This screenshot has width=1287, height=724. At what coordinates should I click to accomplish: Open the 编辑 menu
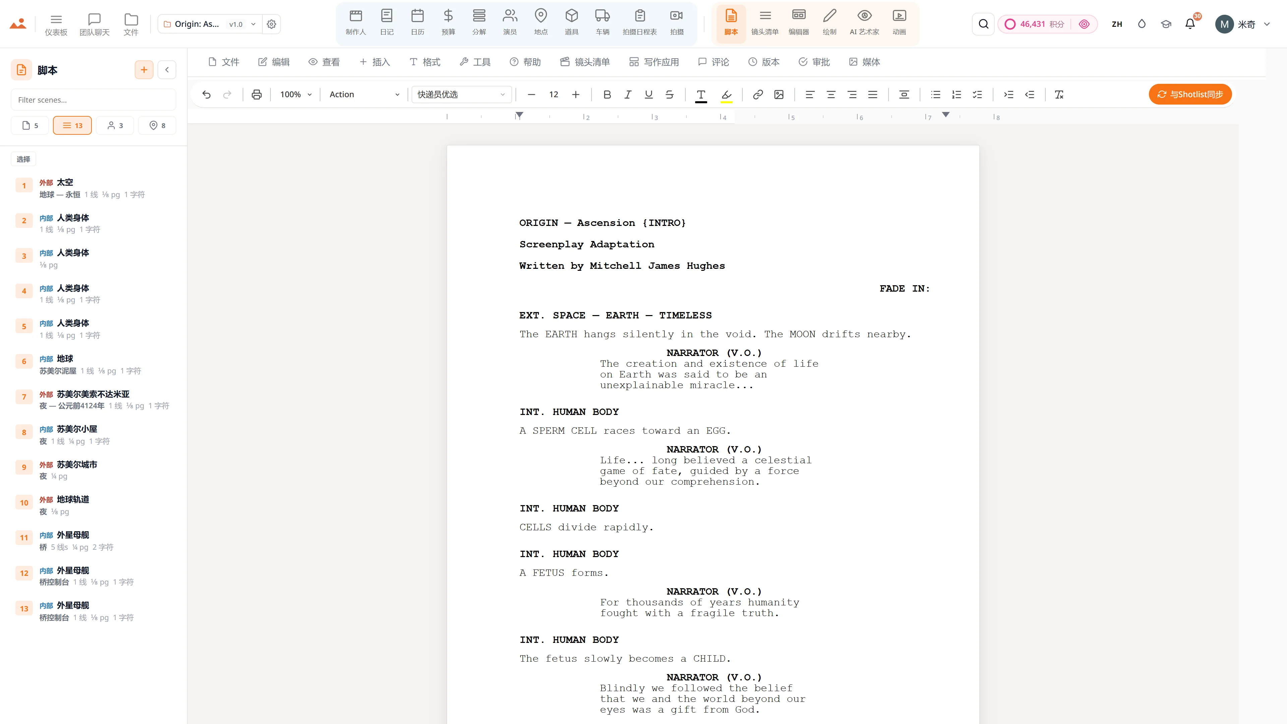coord(274,62)
